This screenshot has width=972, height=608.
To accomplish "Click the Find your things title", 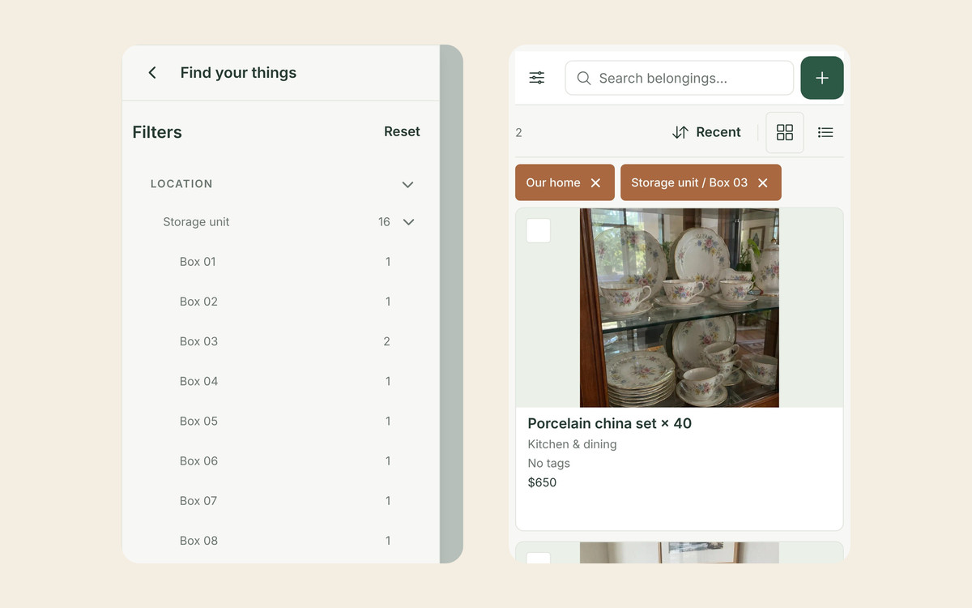I will (238, 73).
